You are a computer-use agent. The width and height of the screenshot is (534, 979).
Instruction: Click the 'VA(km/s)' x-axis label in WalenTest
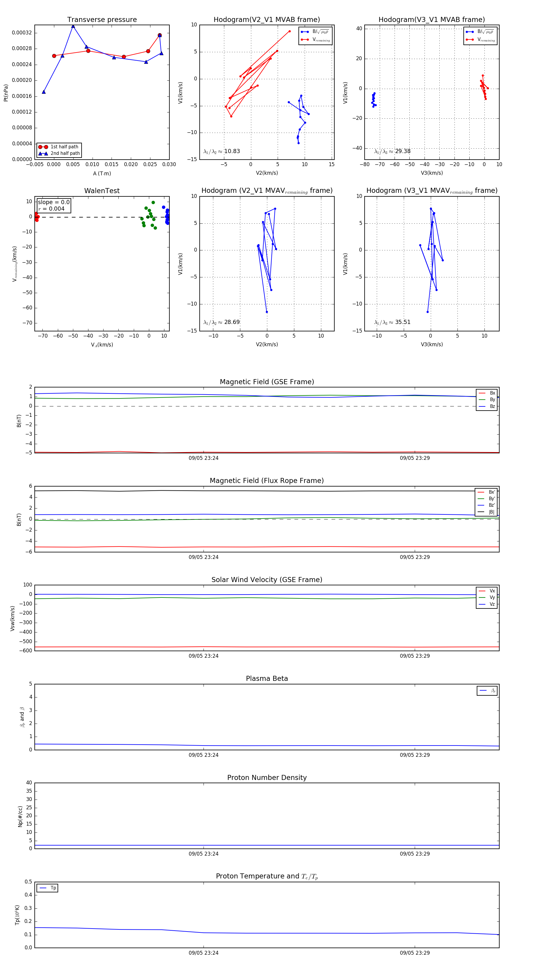[102, 345]
